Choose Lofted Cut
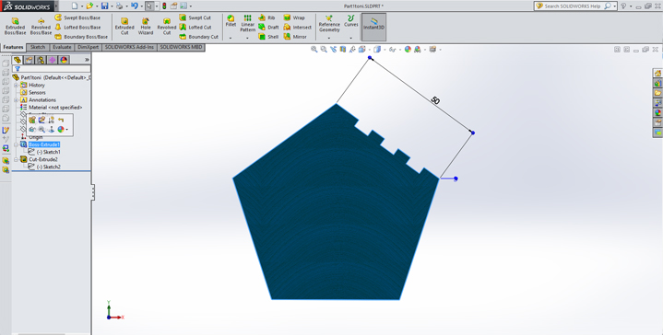 pos(195,27)
